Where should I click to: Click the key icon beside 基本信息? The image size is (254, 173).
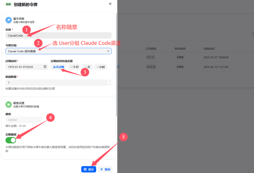[8, 20]
